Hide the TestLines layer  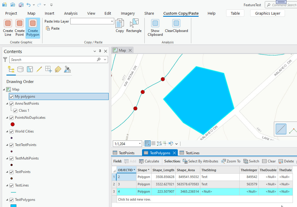11,185
